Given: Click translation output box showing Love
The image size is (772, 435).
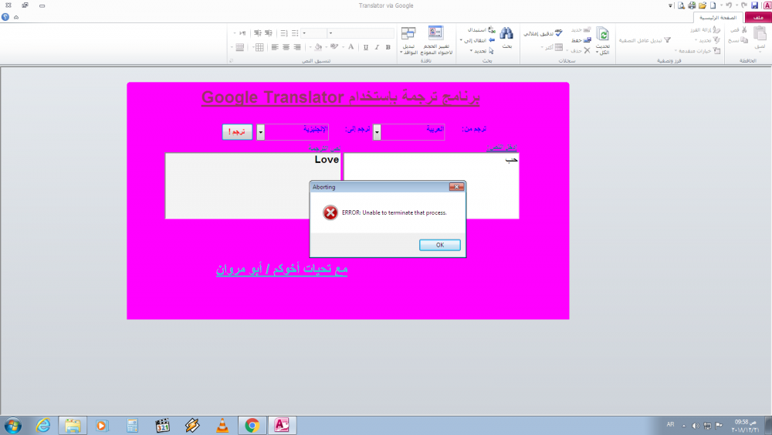Looking at the screenshot, I should (x=252, y=185).
